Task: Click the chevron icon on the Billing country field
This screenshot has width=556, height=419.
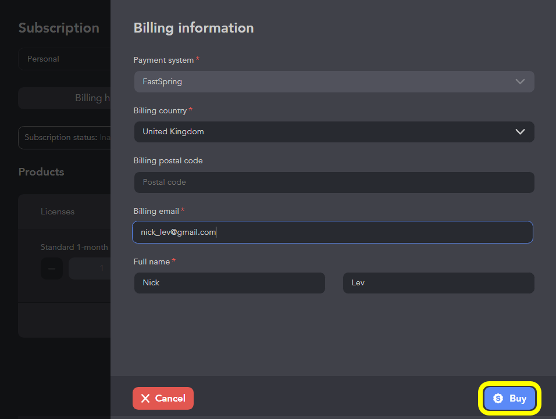Action: pos(520,131)
